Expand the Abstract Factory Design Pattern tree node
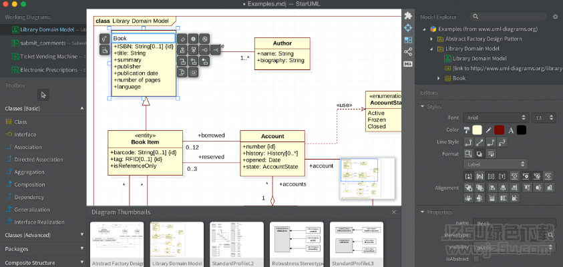 pos(431,39)
